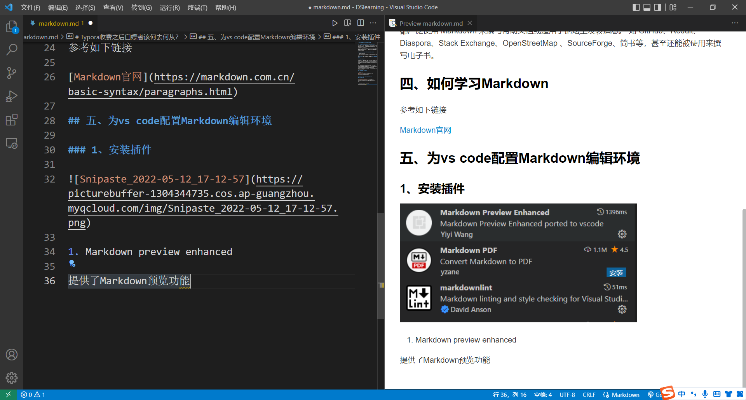The image size is (746, 400).
Task: Close the Preview markdown.md tab
Action: (x=470, y=23)
